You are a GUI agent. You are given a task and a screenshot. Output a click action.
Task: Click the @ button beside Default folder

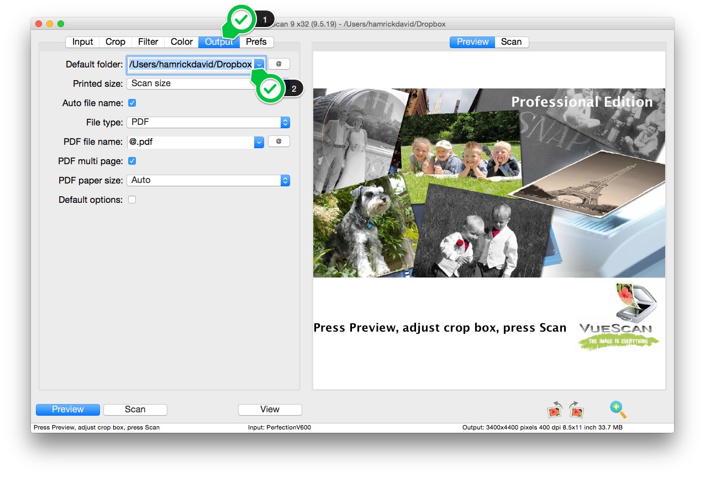[278, 64]
